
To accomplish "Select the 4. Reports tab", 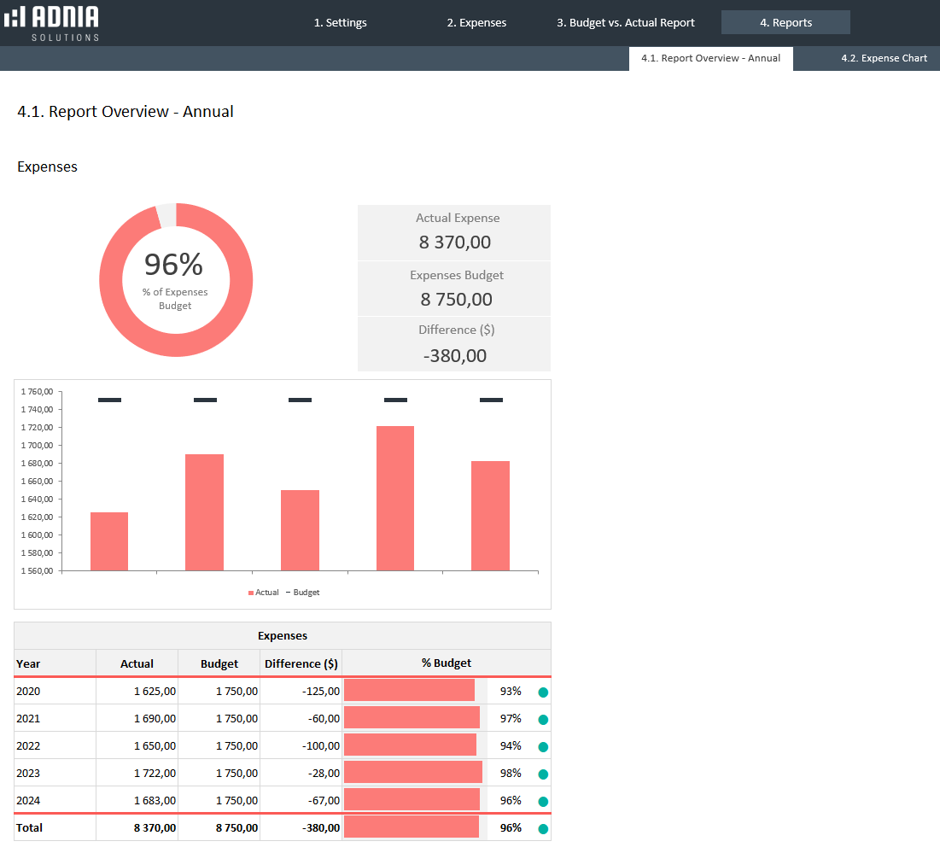I will coord(785,23).
